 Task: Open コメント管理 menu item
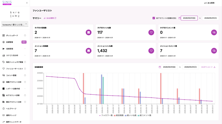[11, 75]
